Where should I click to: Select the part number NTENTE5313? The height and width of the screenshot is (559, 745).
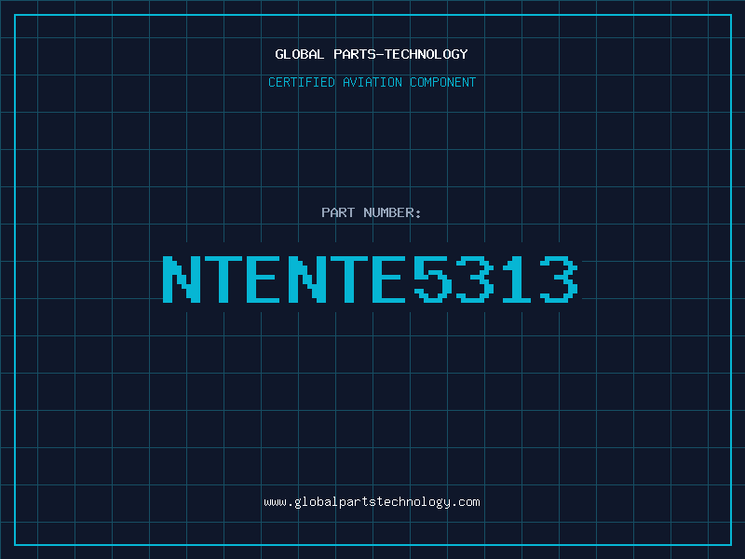point(371,279)
